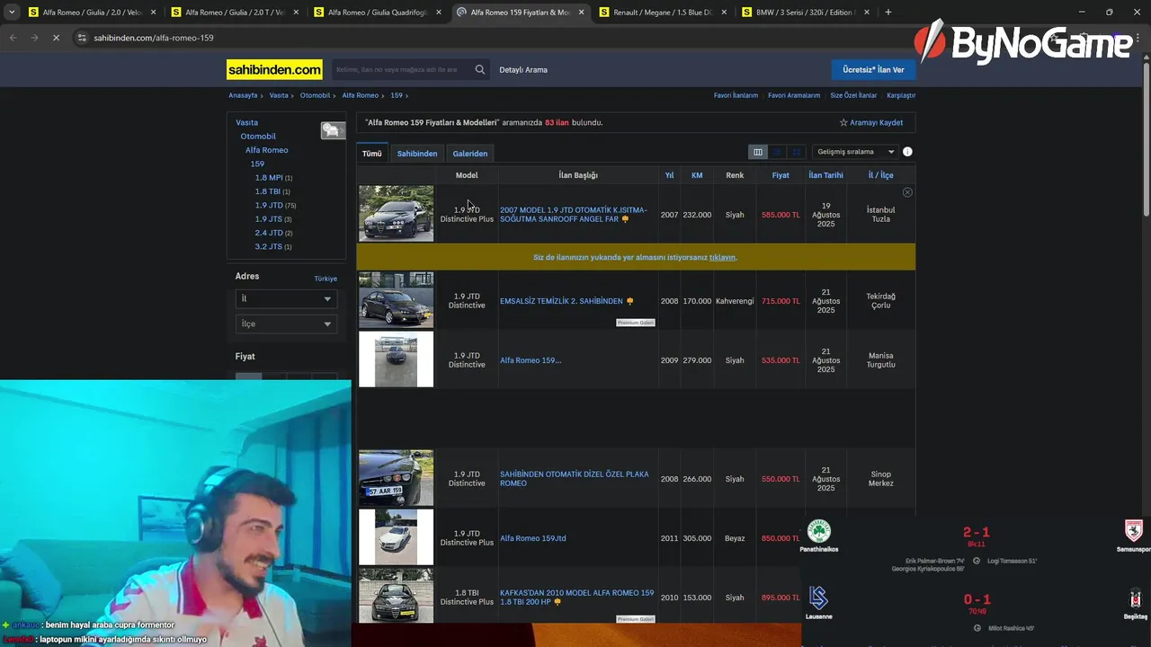Open 2007 MODEL 1.9 JTD OTOMATİK listing
The image size is (1151, 647).
[574, 215]
